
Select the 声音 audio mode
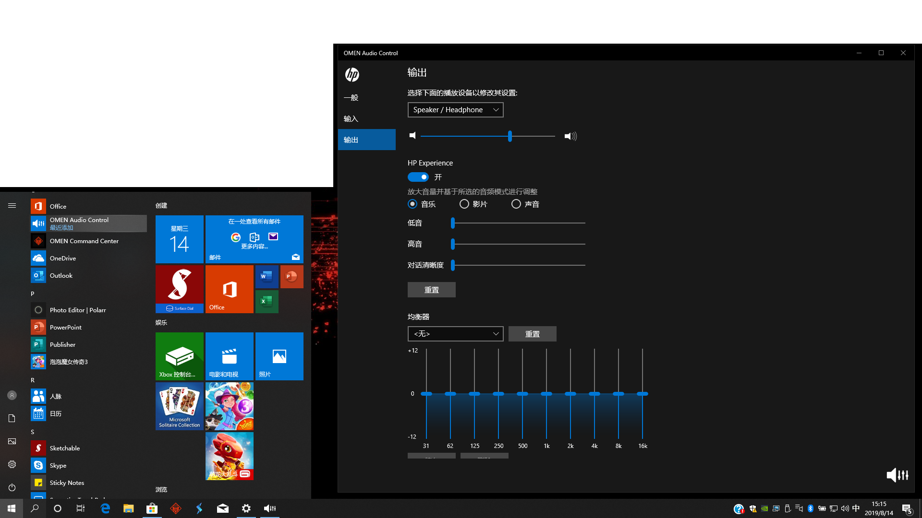pyautogui.click(x=516, y=204)
